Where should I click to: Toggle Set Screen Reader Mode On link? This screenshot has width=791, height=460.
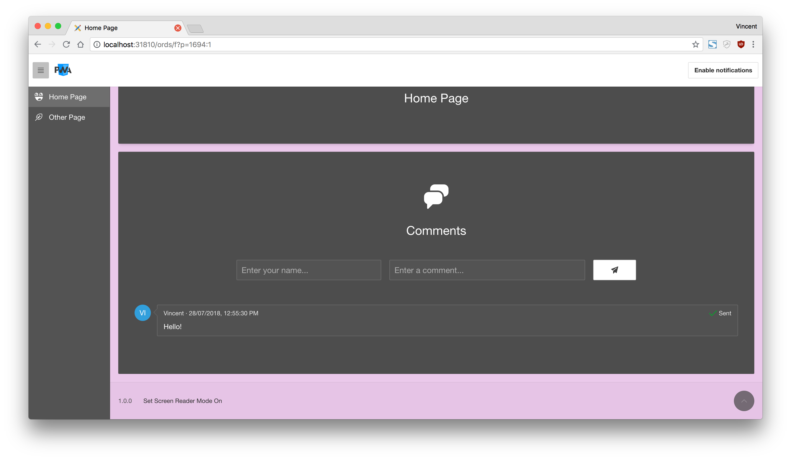tap(182, 401)
